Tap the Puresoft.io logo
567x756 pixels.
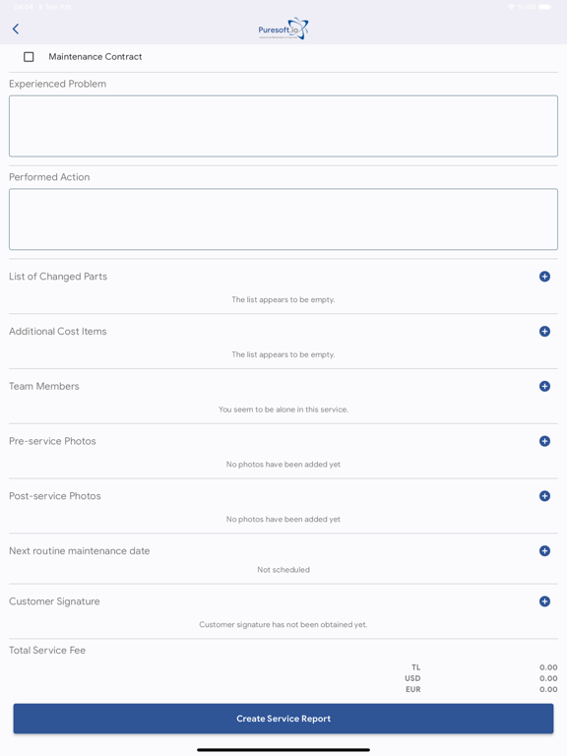[x=283, y=29]
